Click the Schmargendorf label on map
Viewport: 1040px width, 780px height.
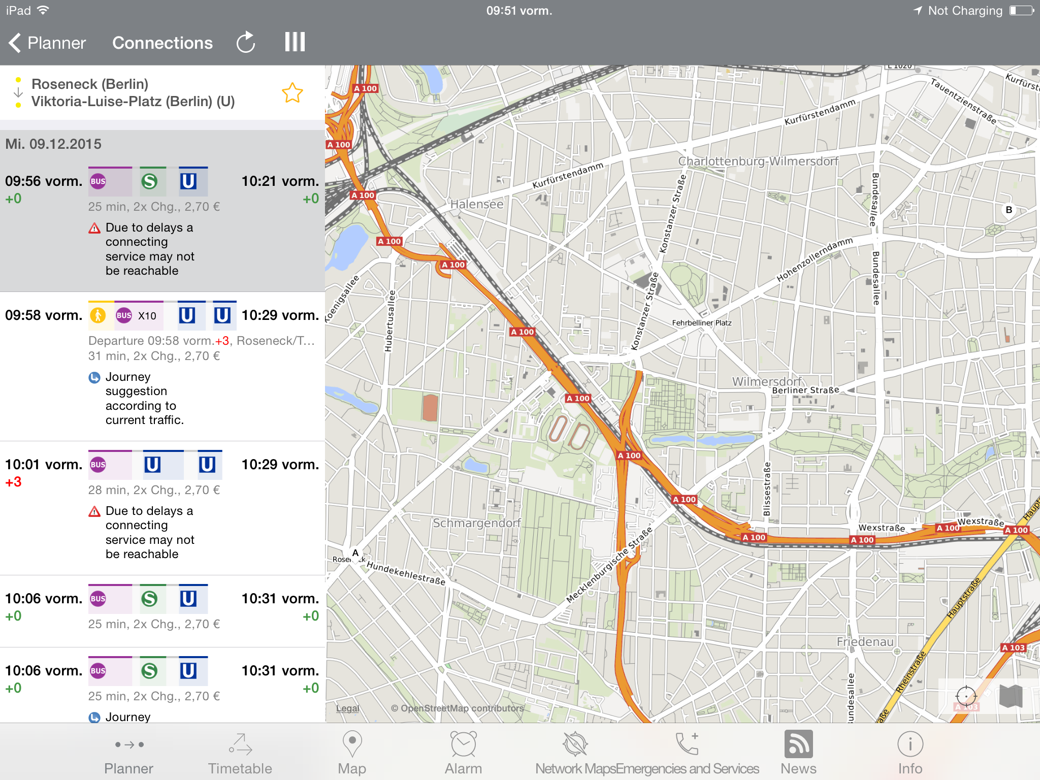pyautogui.click(x=477, y=523)
